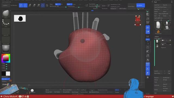Open the Dots stroke picker
This screenshot has width=174, height=98.
coord(6,23)
